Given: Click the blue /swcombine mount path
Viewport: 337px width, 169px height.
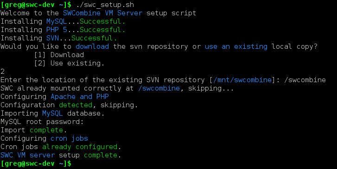Looking at the screenshot, I should pos(159,88).
